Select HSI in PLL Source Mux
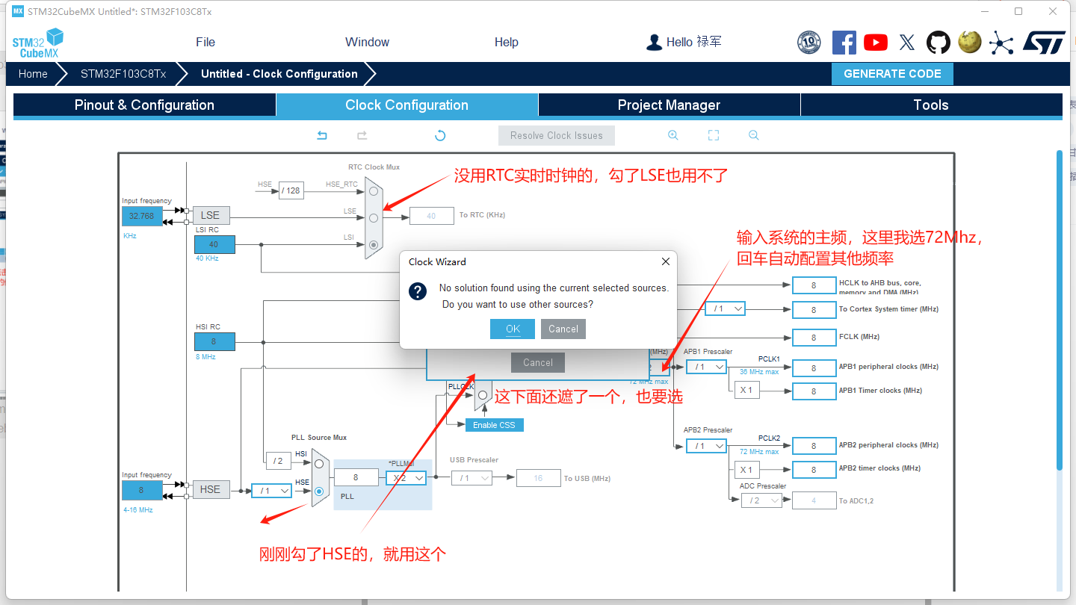The width and height of the screenshot is (1076, 605). (319, 463)
